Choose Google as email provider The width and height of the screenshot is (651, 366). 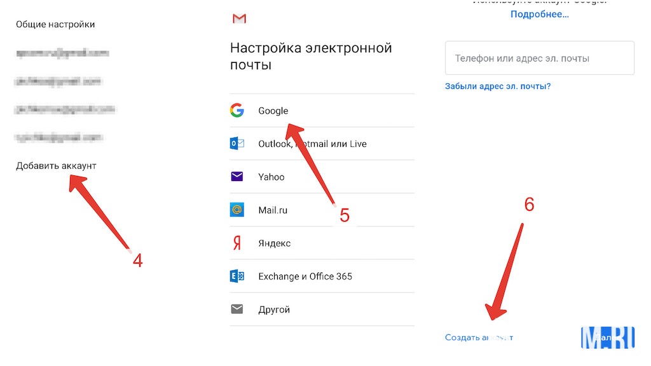[273, 111]
